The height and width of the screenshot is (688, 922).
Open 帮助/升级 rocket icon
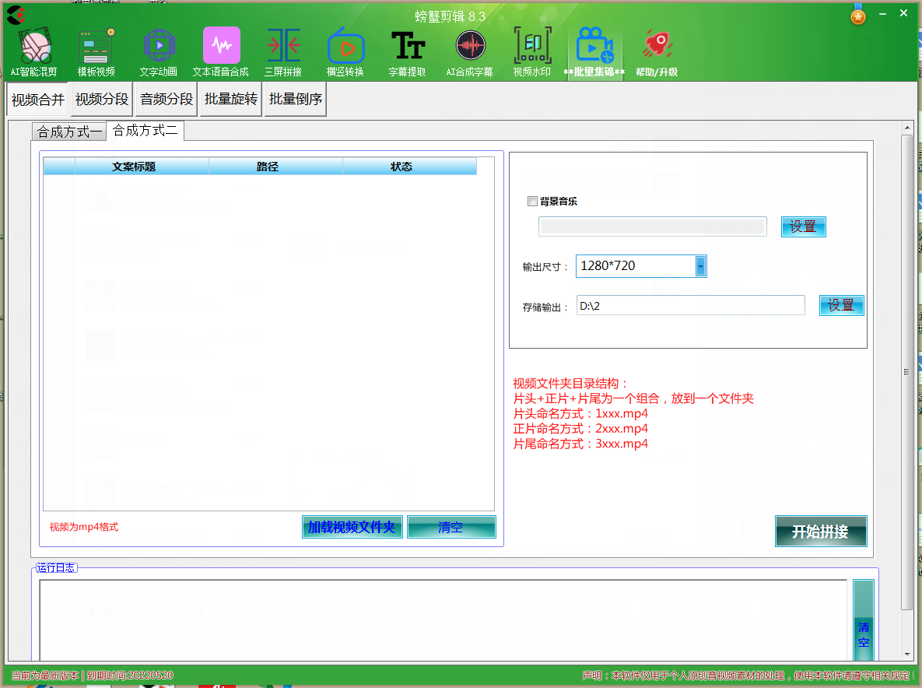pos(657,50)
